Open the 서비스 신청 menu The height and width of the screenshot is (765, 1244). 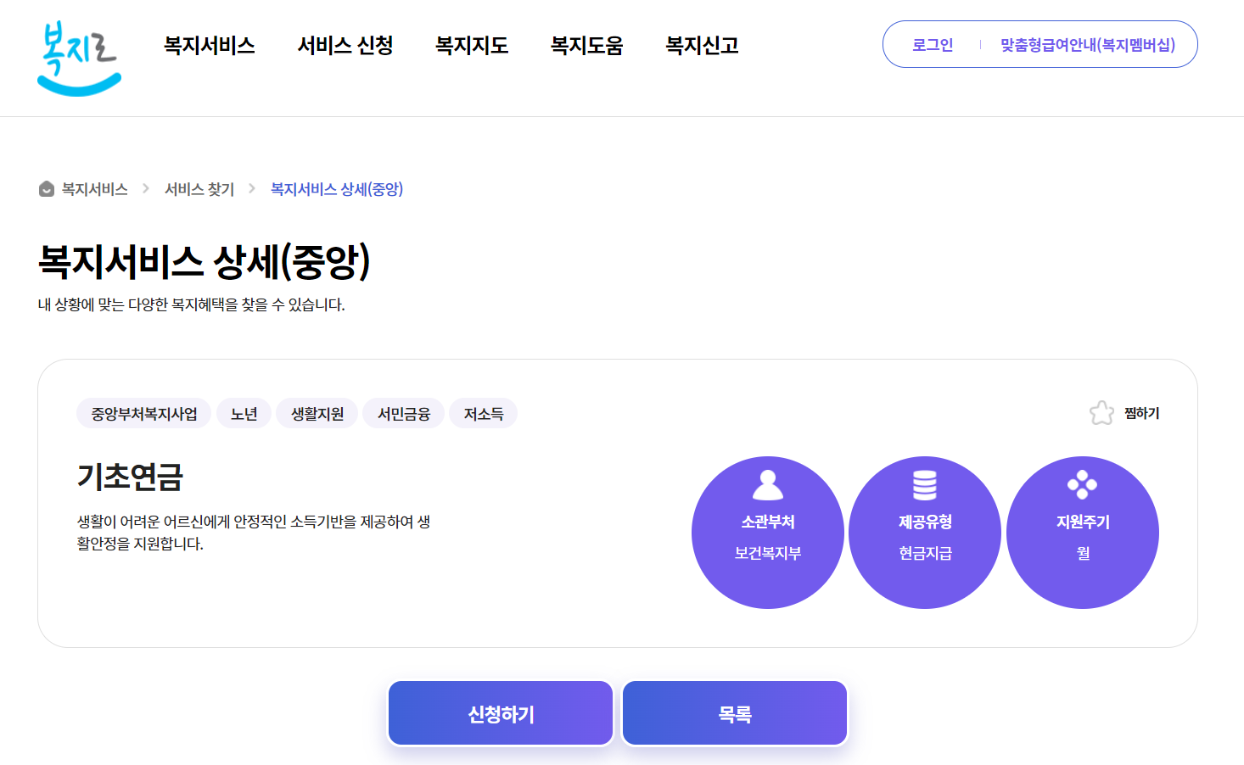pos(345,45)
